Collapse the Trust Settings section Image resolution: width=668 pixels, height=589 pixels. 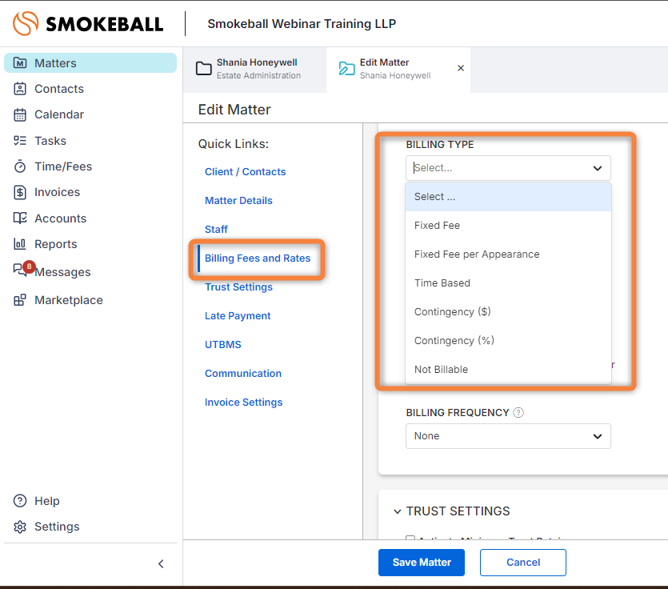pos(398,511)
